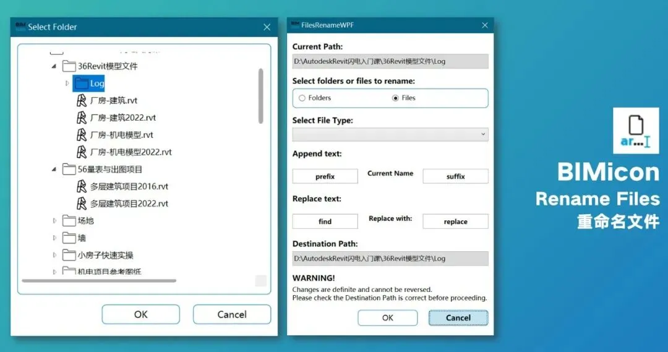Click Revit file icon of 多层建筑项目2022.rvt
The height and width of the screenshot is (352, 668).
click(x=82, y=204)
